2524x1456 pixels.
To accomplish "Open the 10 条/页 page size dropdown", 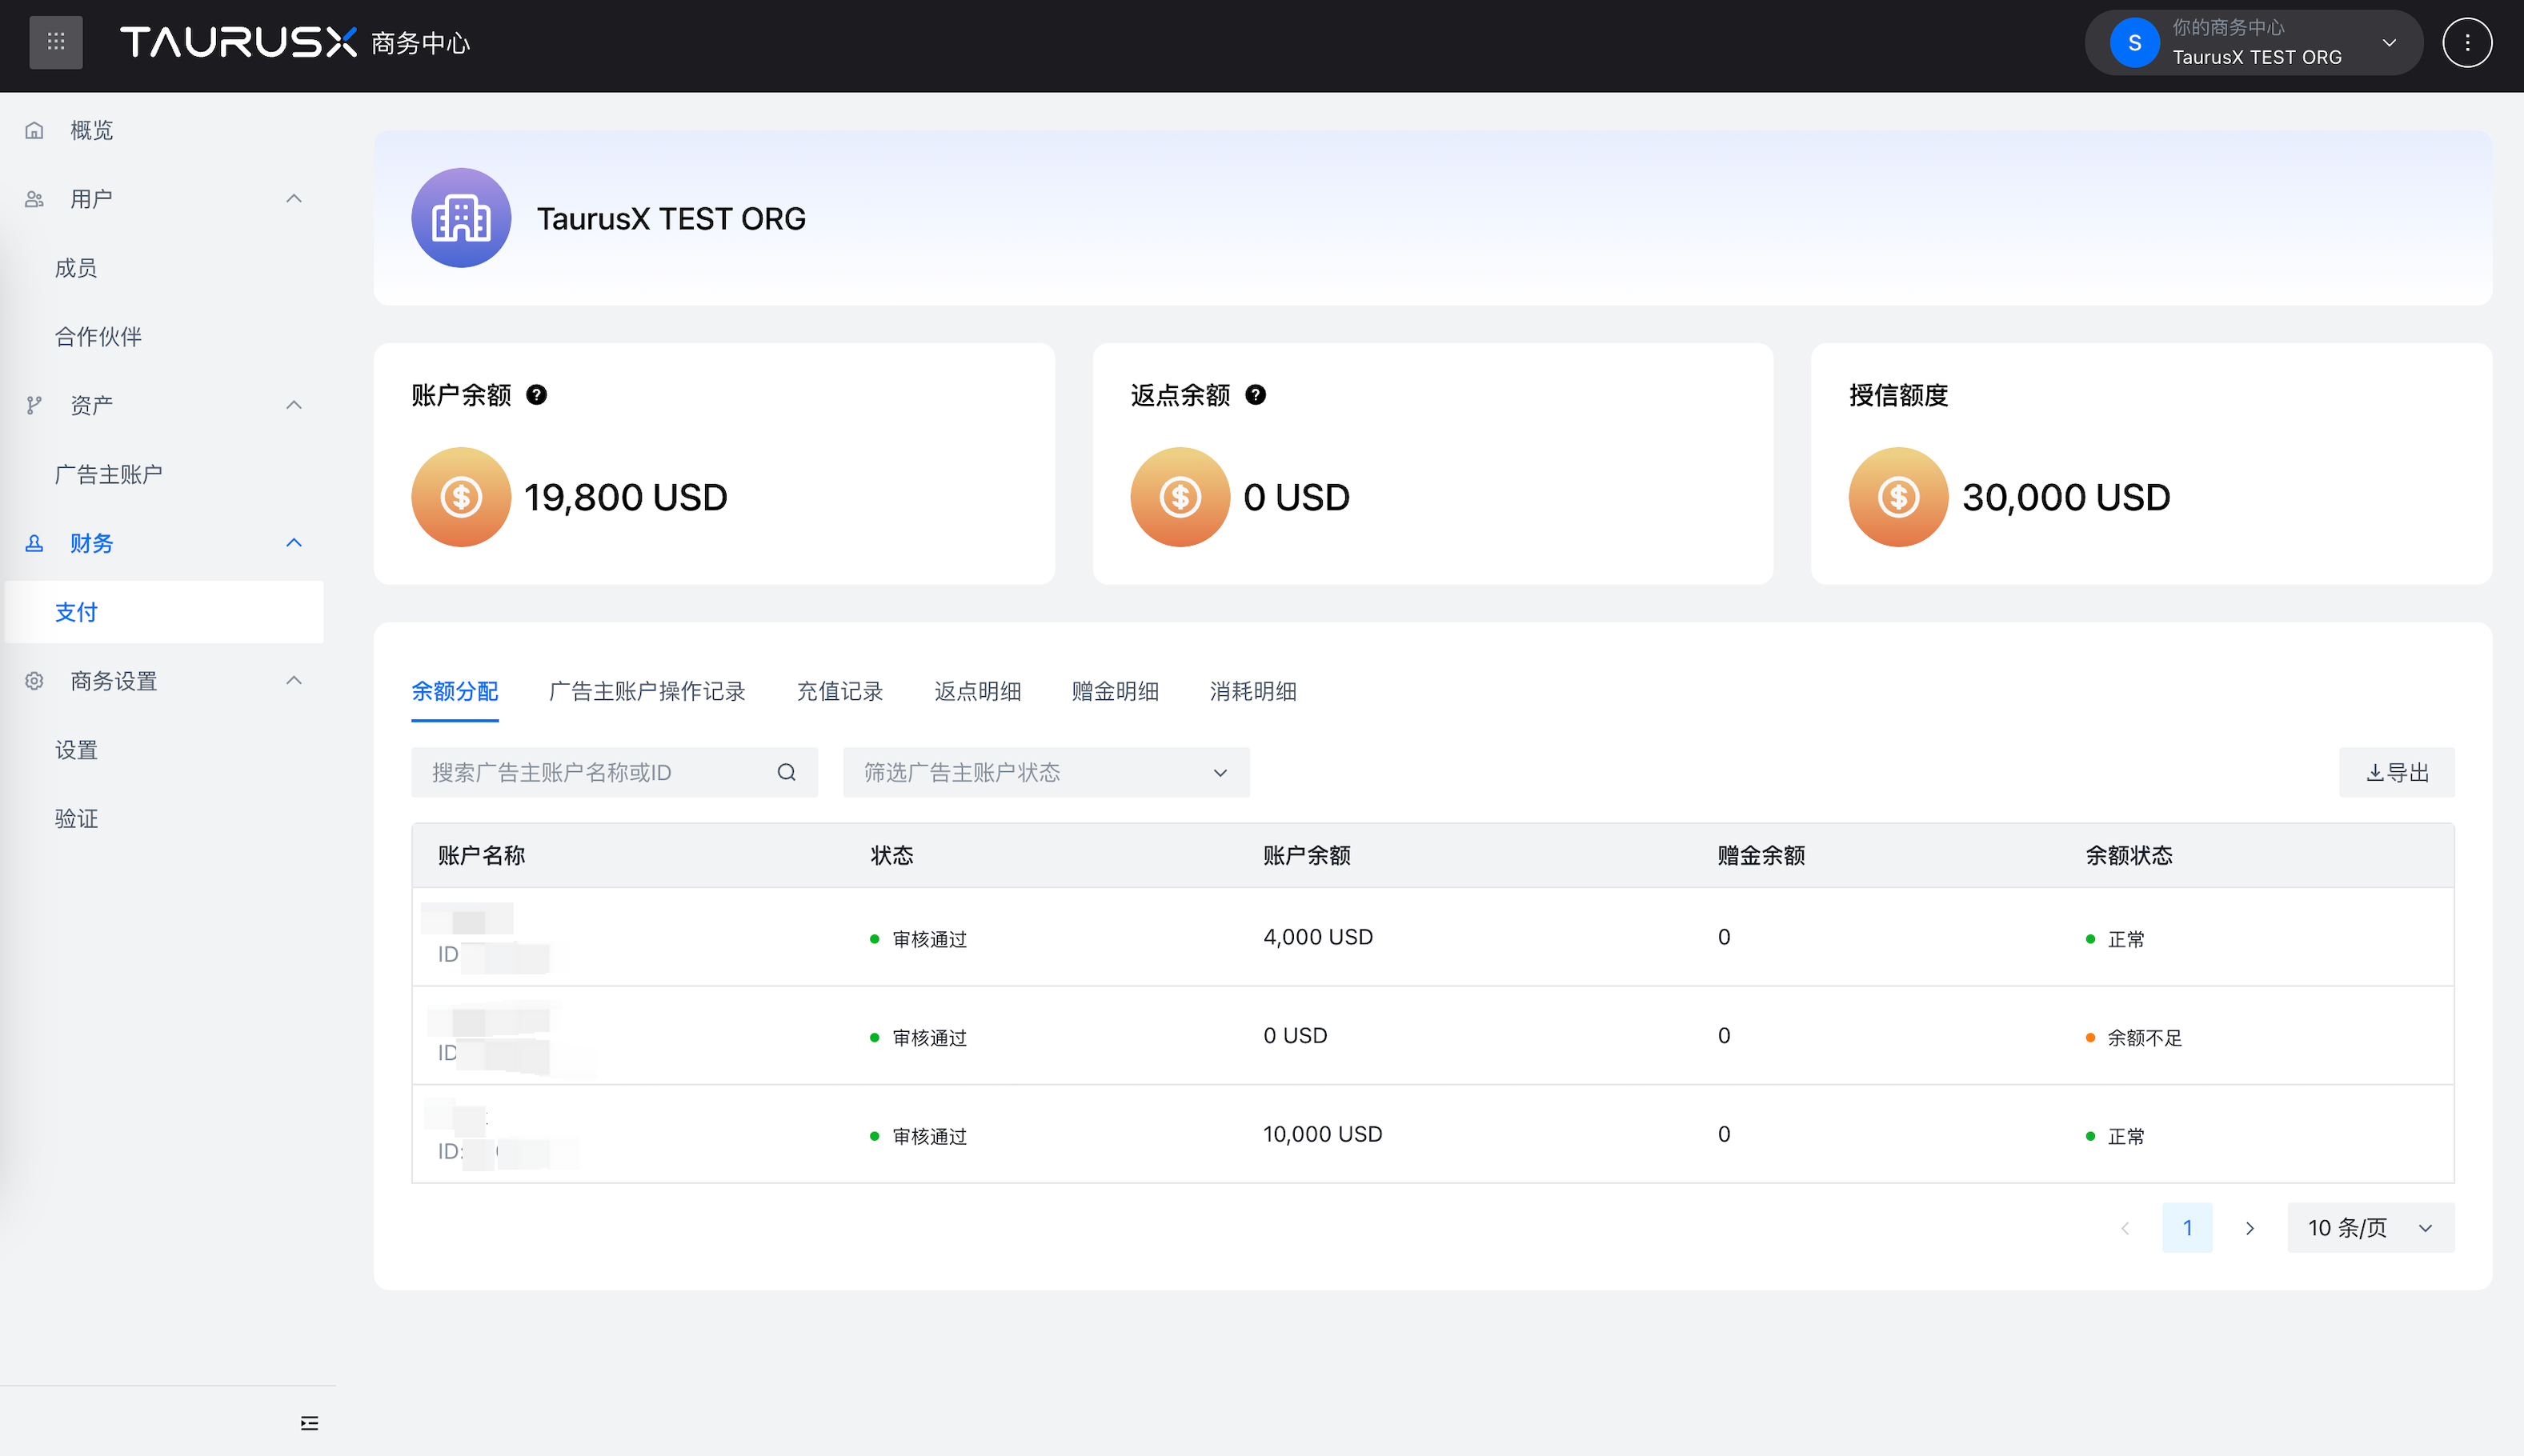I will point(2371,1228).
